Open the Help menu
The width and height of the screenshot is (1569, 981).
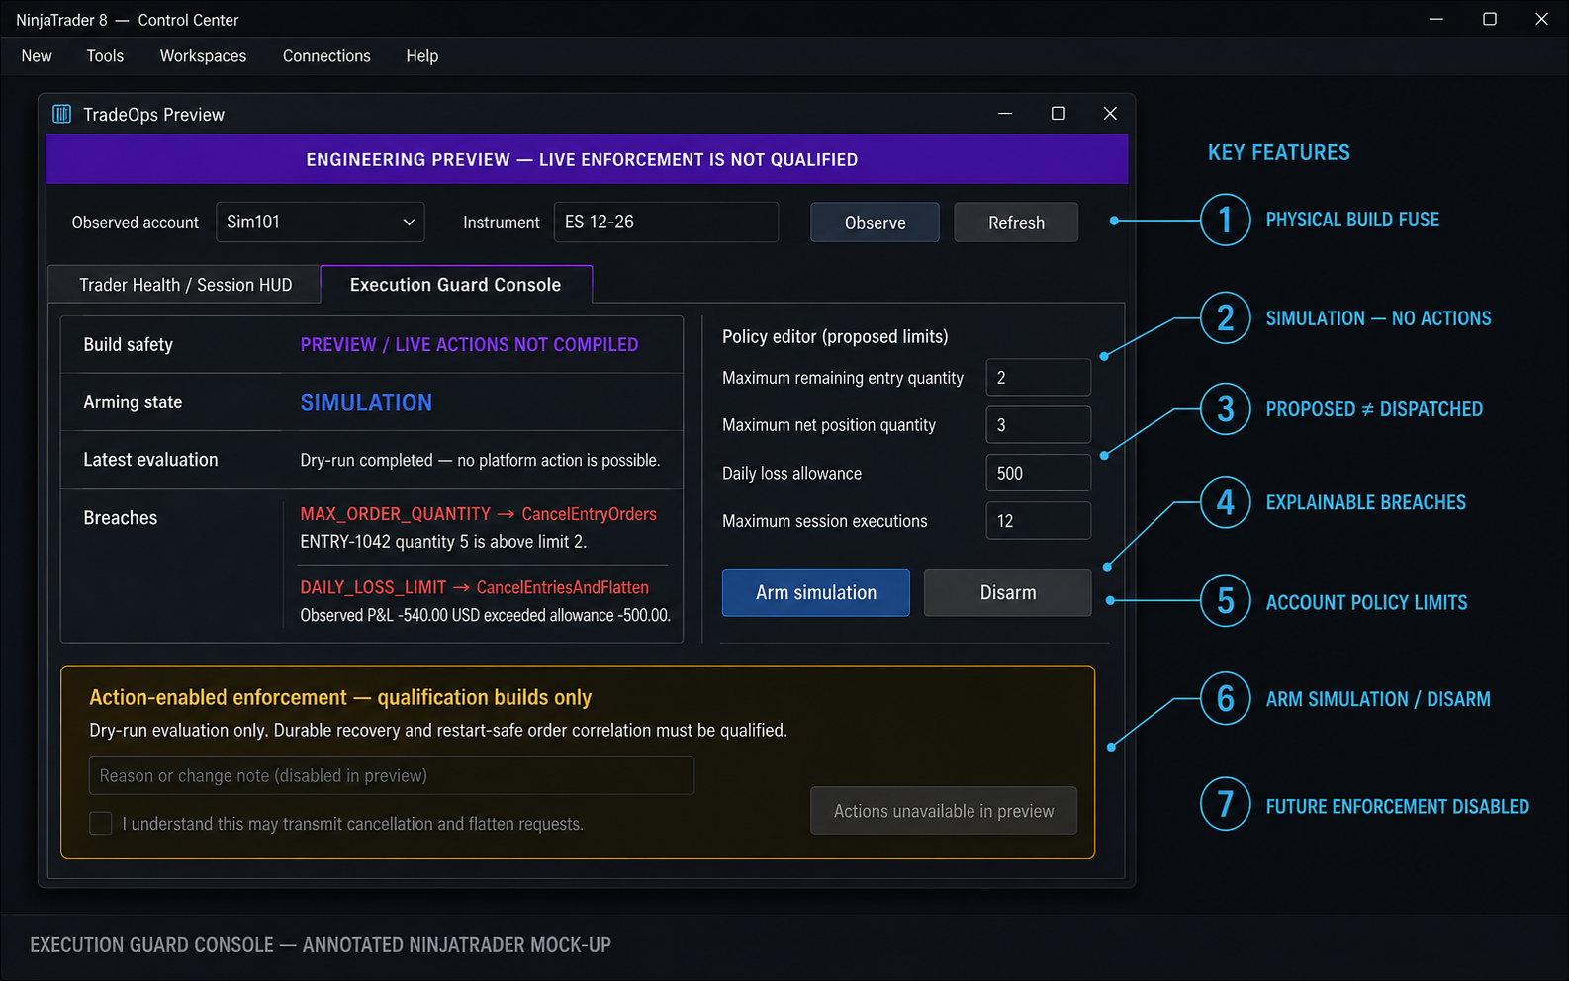[421, 56]
